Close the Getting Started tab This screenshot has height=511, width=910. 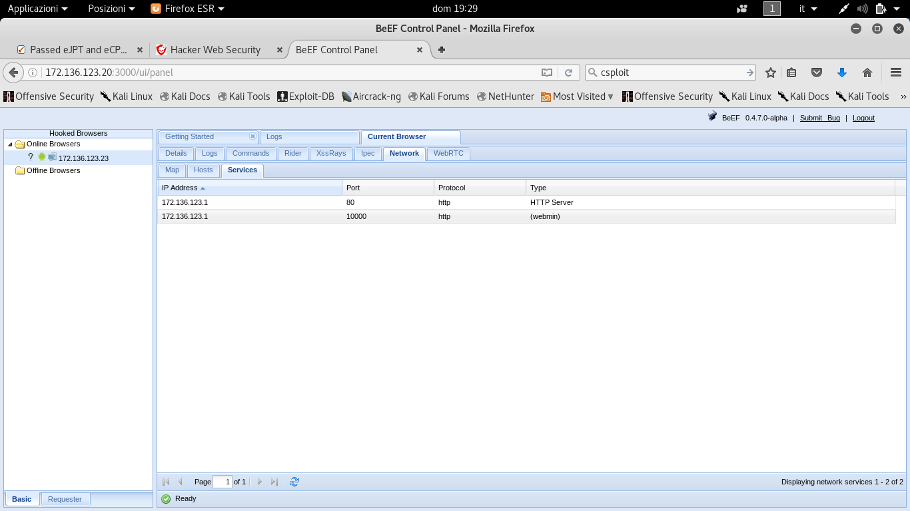252,136
